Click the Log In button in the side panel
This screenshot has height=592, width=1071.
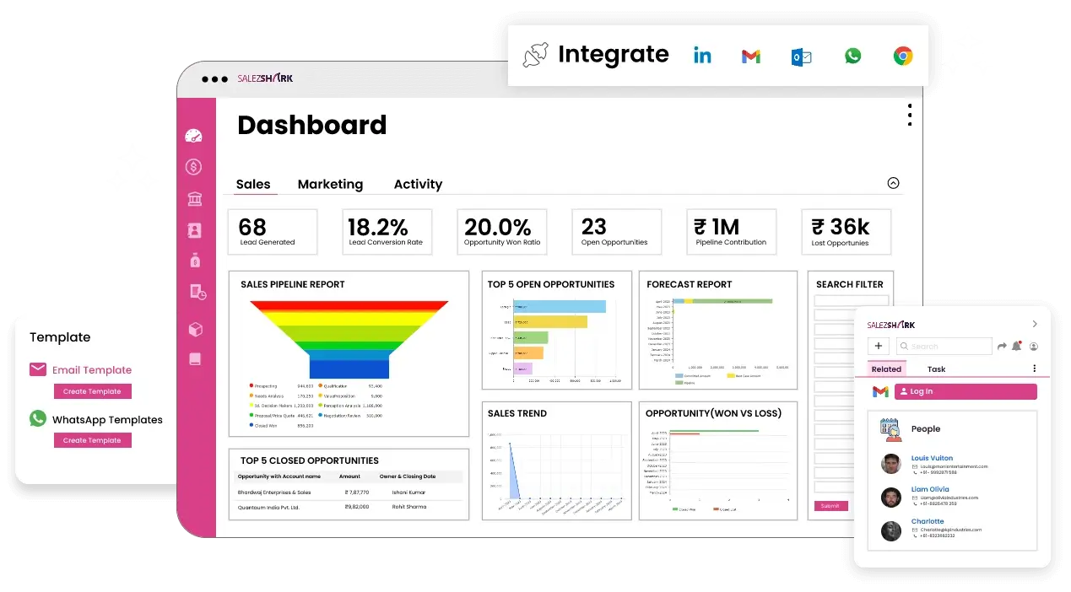click(x=966, y=391)
